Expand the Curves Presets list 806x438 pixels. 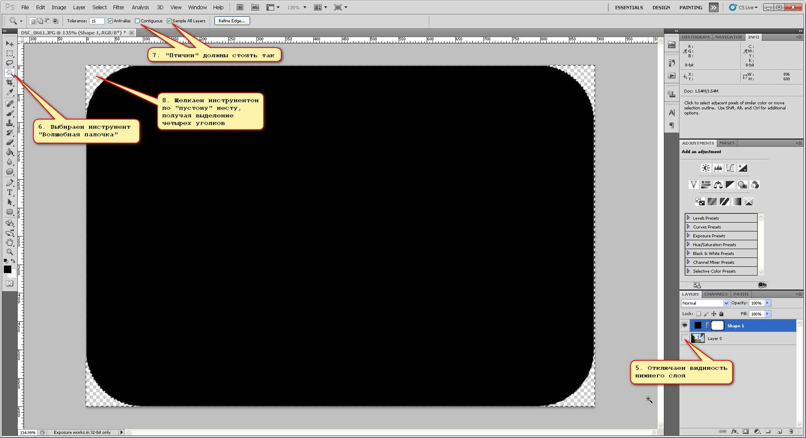(688, 227)
